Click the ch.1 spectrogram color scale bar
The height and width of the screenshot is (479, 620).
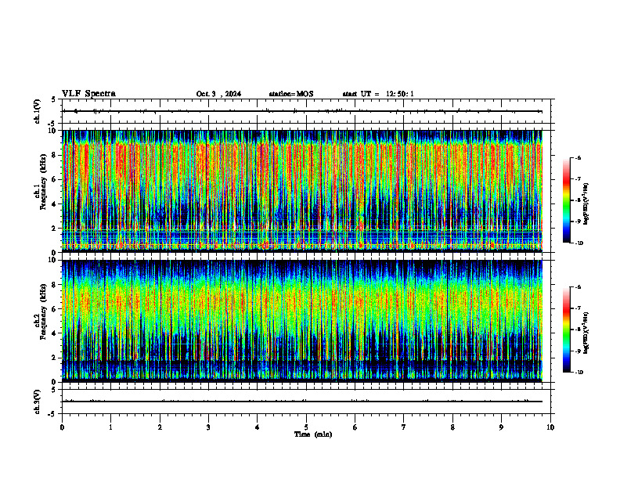tap(567, 200)
